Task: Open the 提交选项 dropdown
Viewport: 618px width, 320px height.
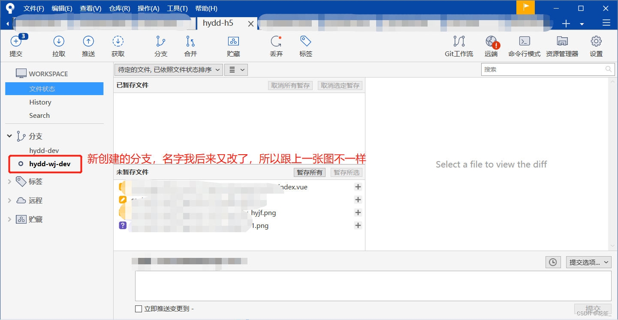Action: (x=589, y=262)
